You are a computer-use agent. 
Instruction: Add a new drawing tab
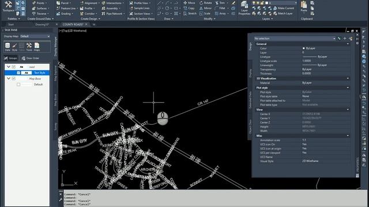(93, 24)
